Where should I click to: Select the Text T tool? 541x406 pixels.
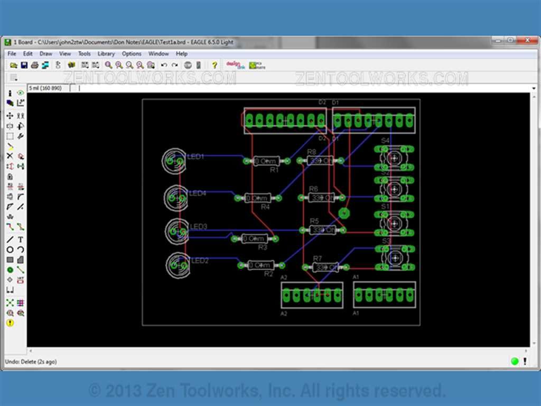(x=21, y=239)
